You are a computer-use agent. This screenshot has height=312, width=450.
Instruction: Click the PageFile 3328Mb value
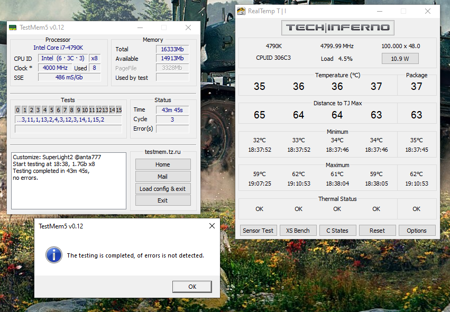point(172,68)
